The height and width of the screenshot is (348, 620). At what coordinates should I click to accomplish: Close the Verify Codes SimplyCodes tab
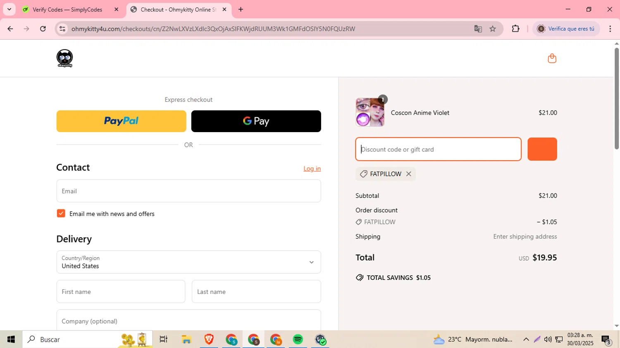coord(116,9)
